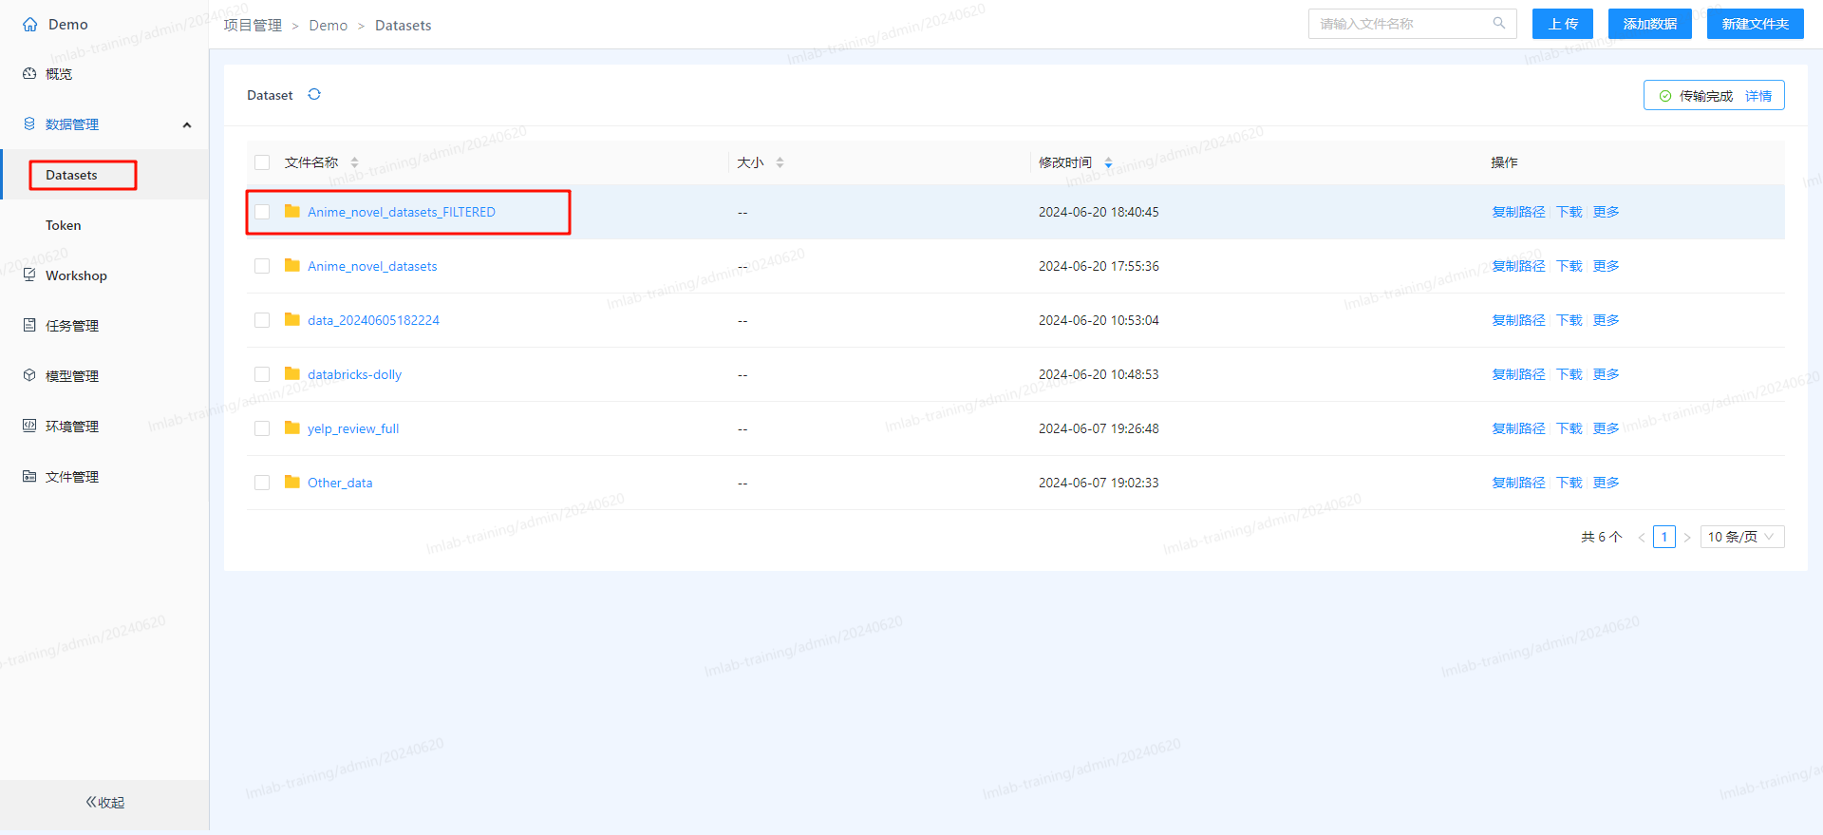The image size is (1823, 835).
Task: Sort by 修改时间 using its sort arrows
Action: [1108, 162]
